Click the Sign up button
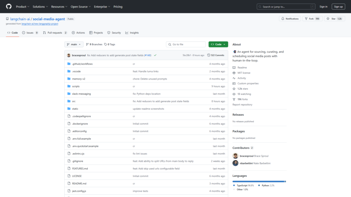 (x=338, y=7)
